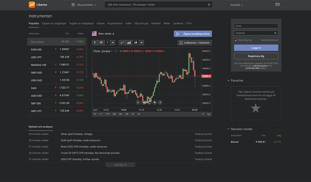Open the Dow Jones chart title dropdown
This screenshot has height=182, width=311.
(x=103, y=51)
